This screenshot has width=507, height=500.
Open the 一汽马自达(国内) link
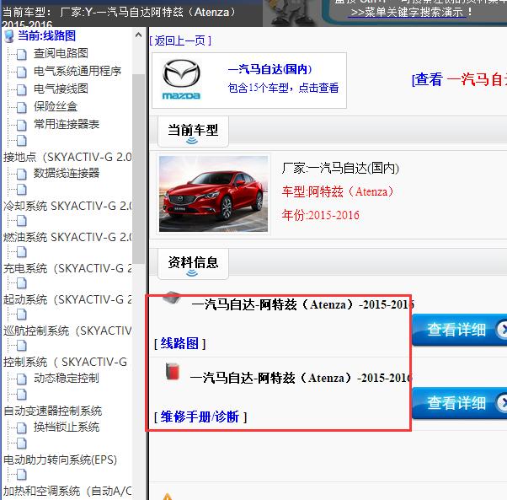pos(270,69)
